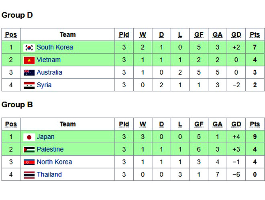Open the Thailand team link
265x200 pixels.
click(49, 174)
